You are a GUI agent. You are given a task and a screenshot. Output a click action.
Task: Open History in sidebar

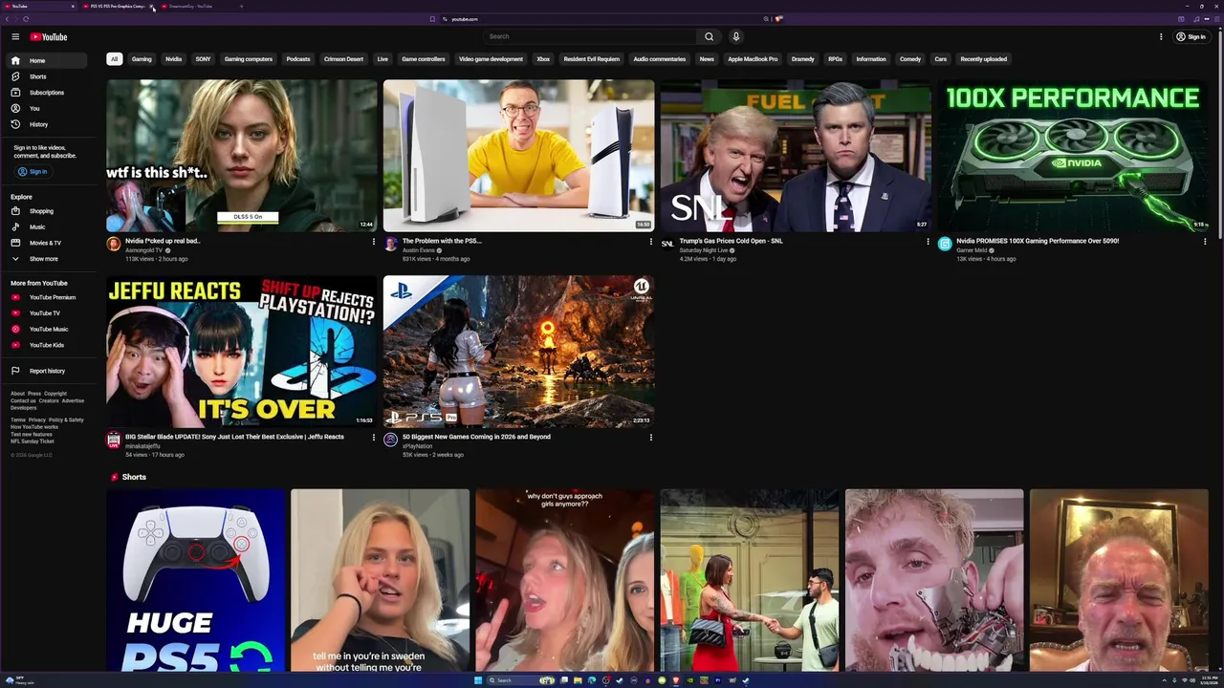click(48, 124)
